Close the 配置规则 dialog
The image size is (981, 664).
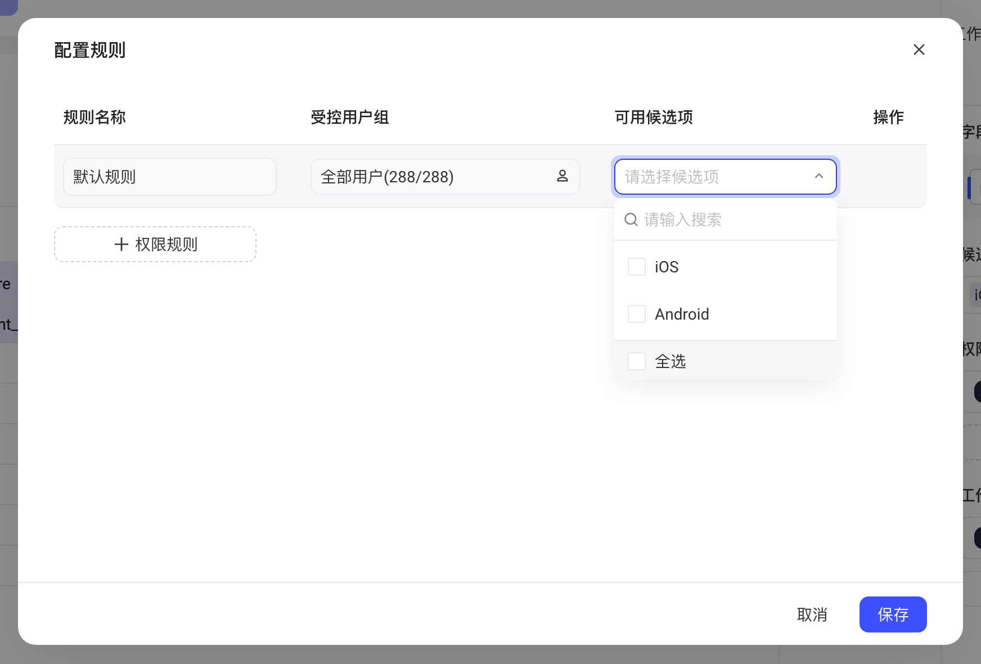(x=919, y=50)
